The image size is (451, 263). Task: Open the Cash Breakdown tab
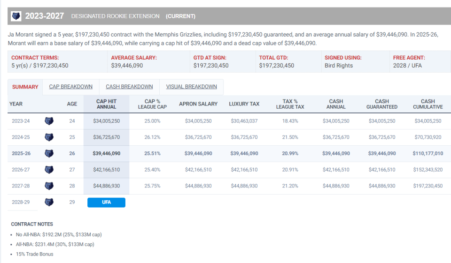click(129, 87)
